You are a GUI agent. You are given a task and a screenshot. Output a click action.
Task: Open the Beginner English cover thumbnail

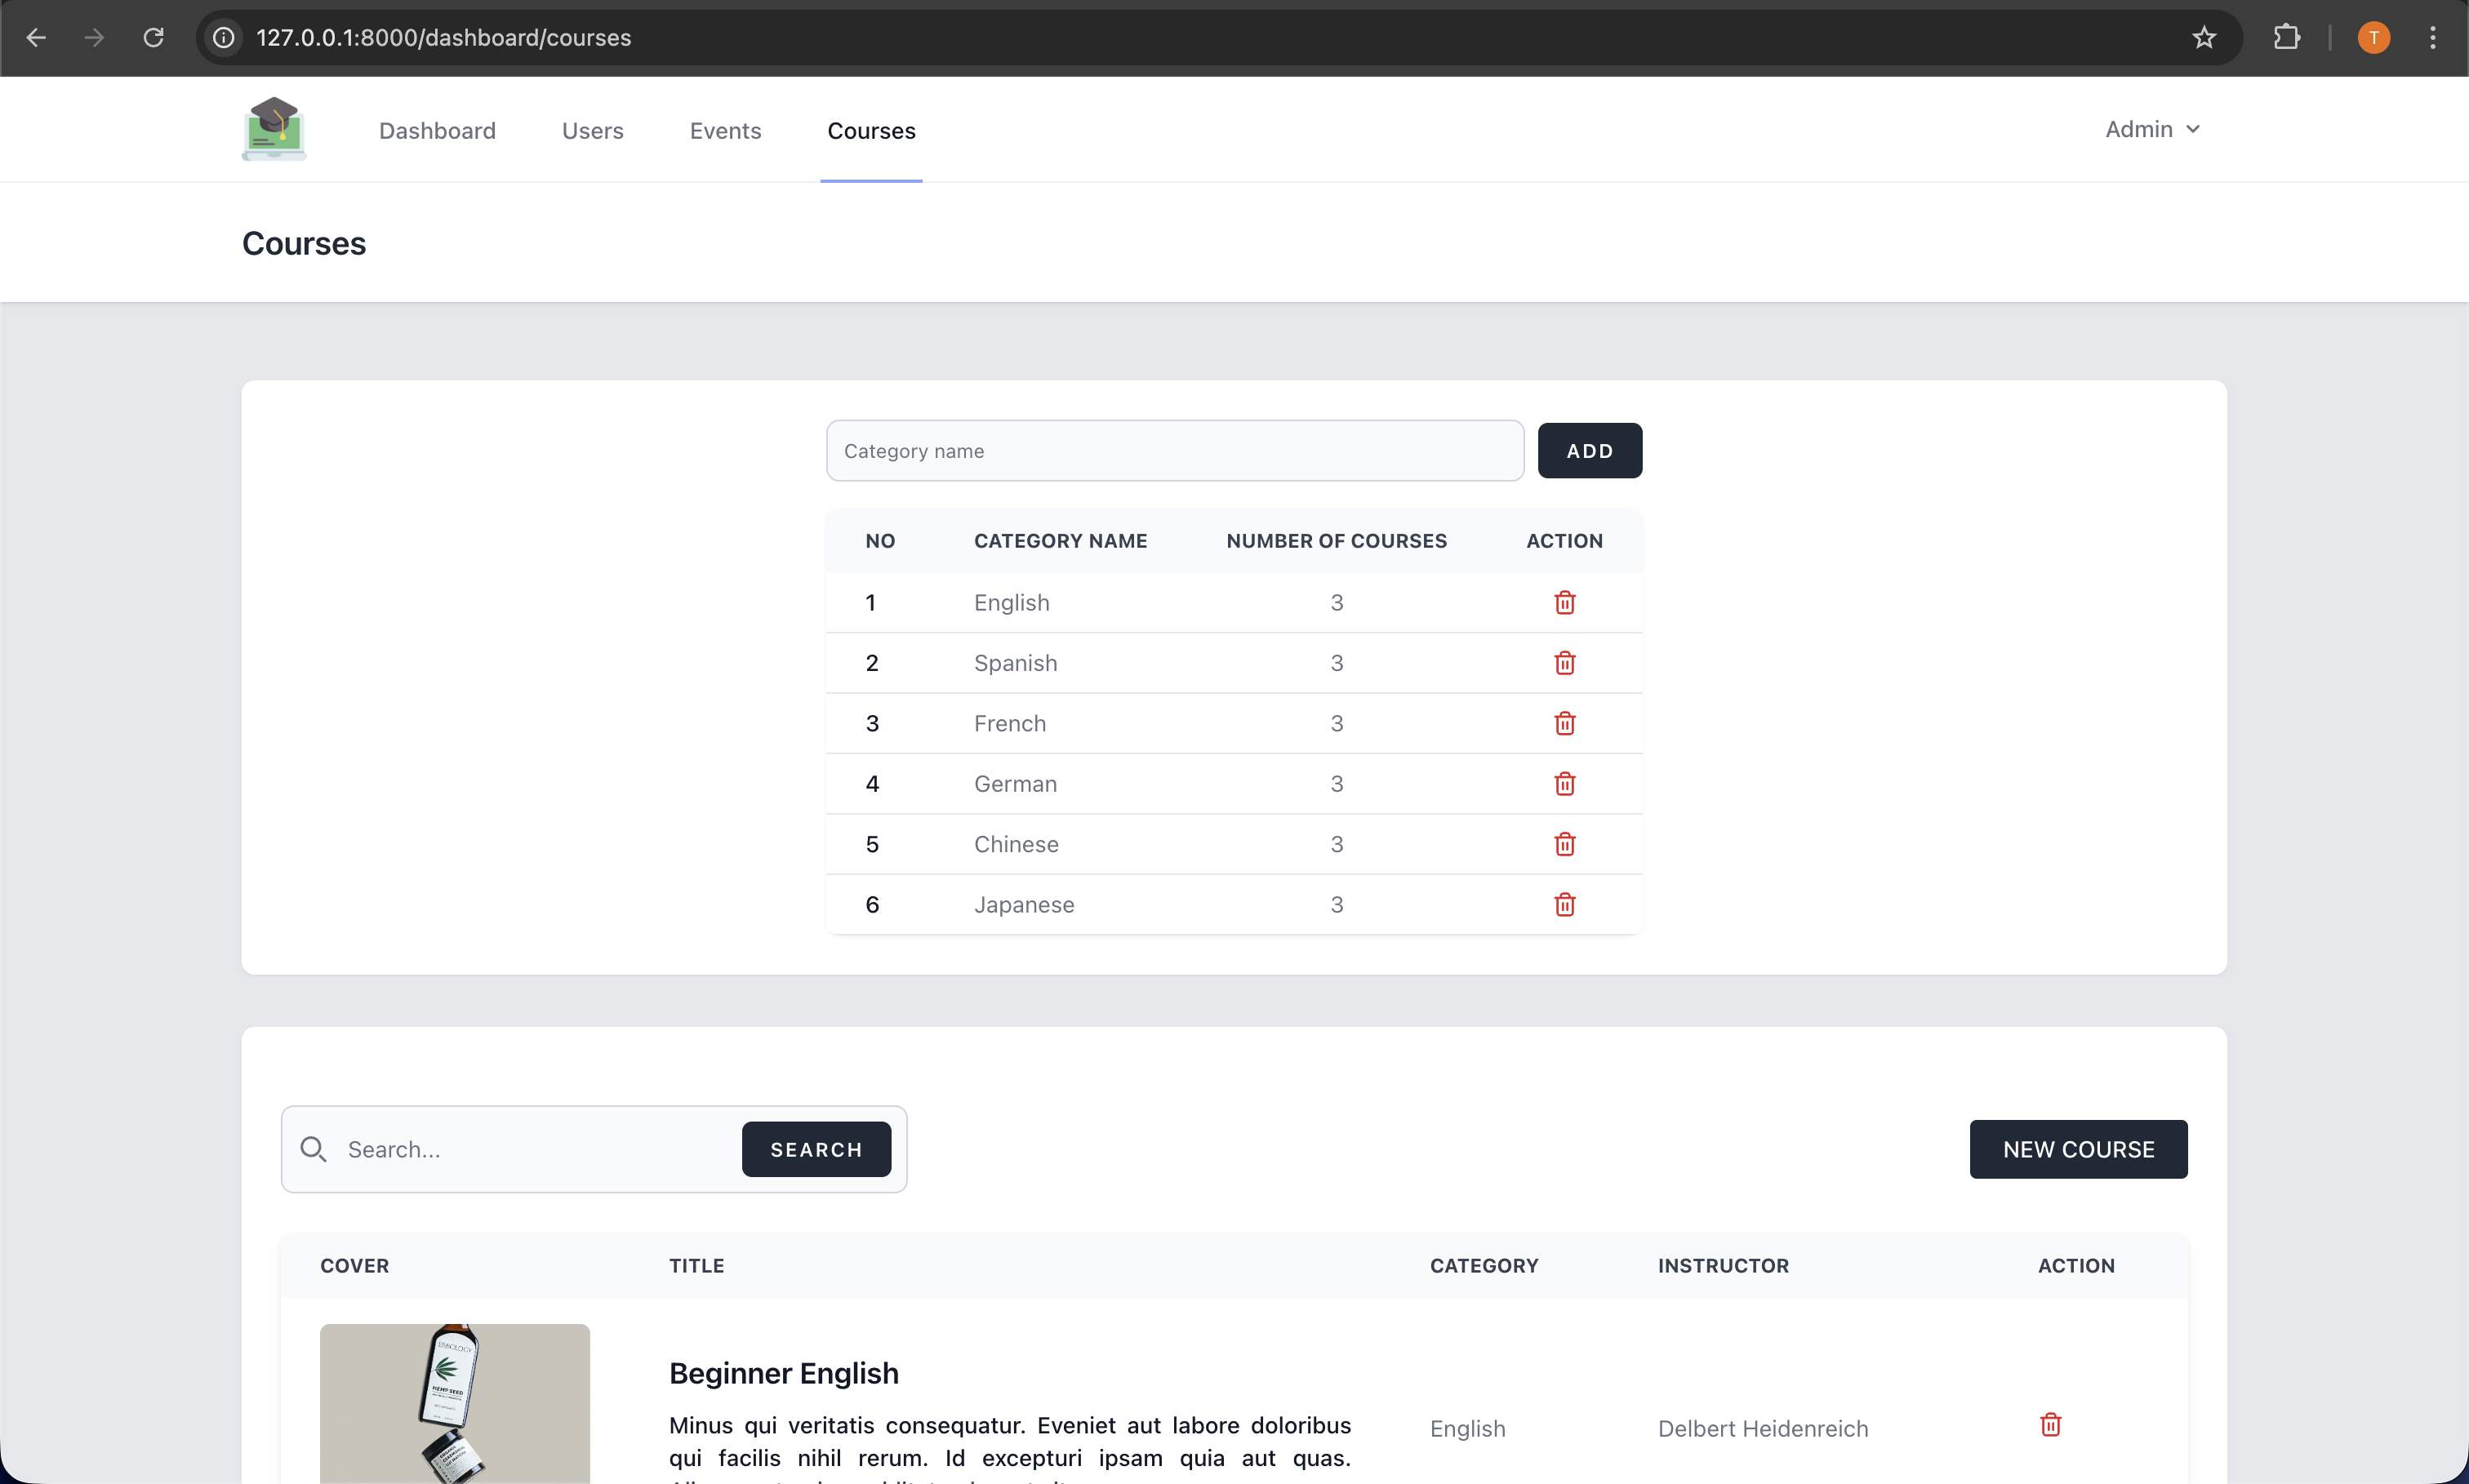455,1403
